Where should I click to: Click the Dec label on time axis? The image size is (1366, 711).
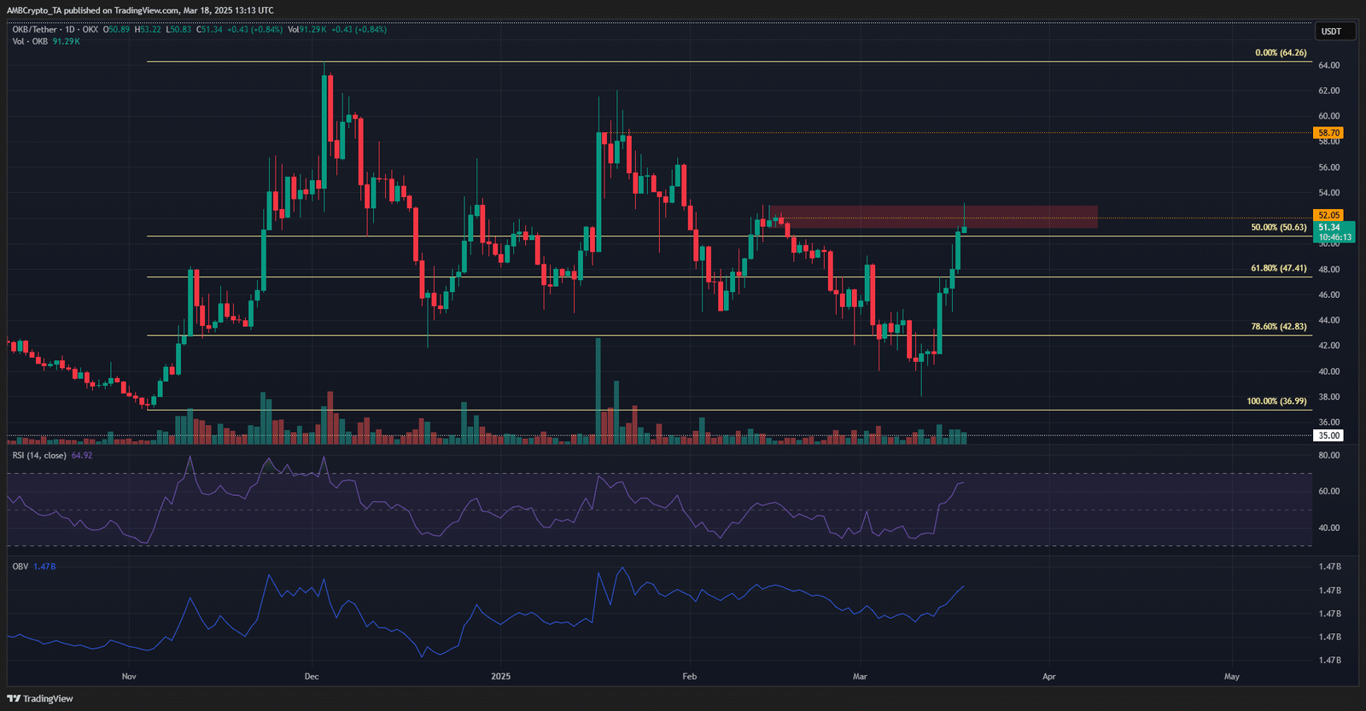coord(312,677)
